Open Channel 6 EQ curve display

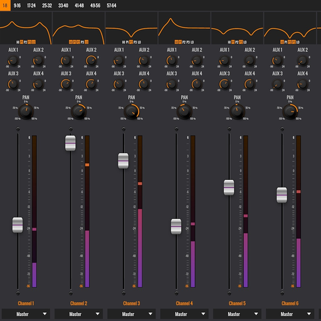(290, 28)
